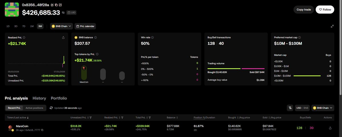Screen dimensions: 342x137
Task: Click the 50% win rate value
Action: [145, 43]
